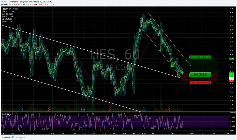The height and width of the screenshot is (140, 237).
Task: Click the 100.0000 stochastic scale label
Action: pos(233,113)
